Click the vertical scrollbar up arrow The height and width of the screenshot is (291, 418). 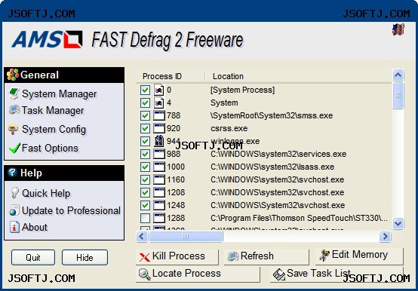point(398,75)
